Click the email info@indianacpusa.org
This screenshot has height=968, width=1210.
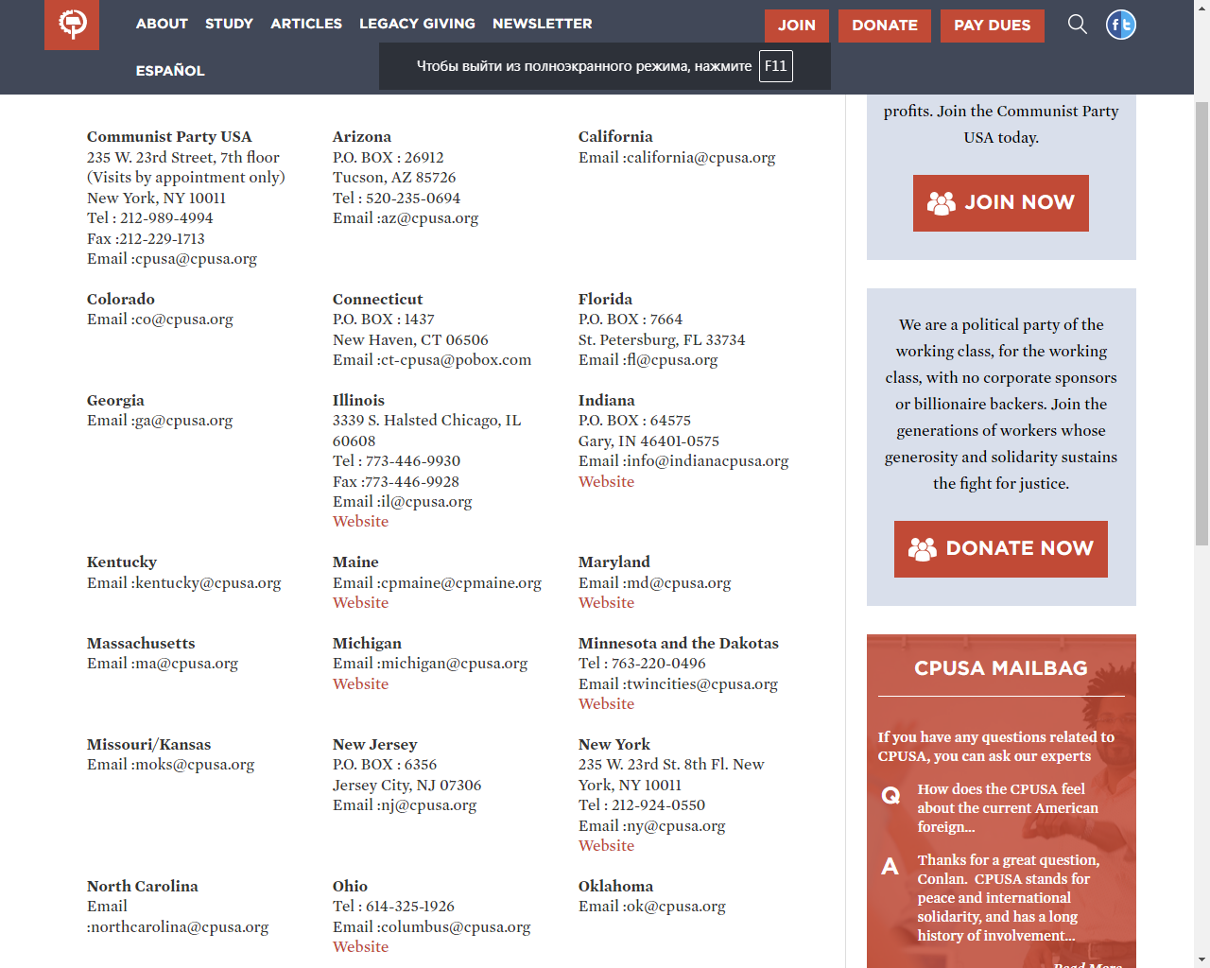point(707,461)
